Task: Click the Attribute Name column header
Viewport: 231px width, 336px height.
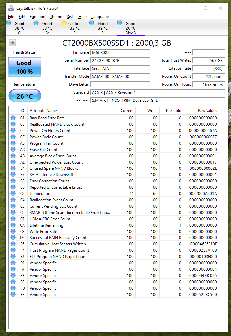Action: 70,111
